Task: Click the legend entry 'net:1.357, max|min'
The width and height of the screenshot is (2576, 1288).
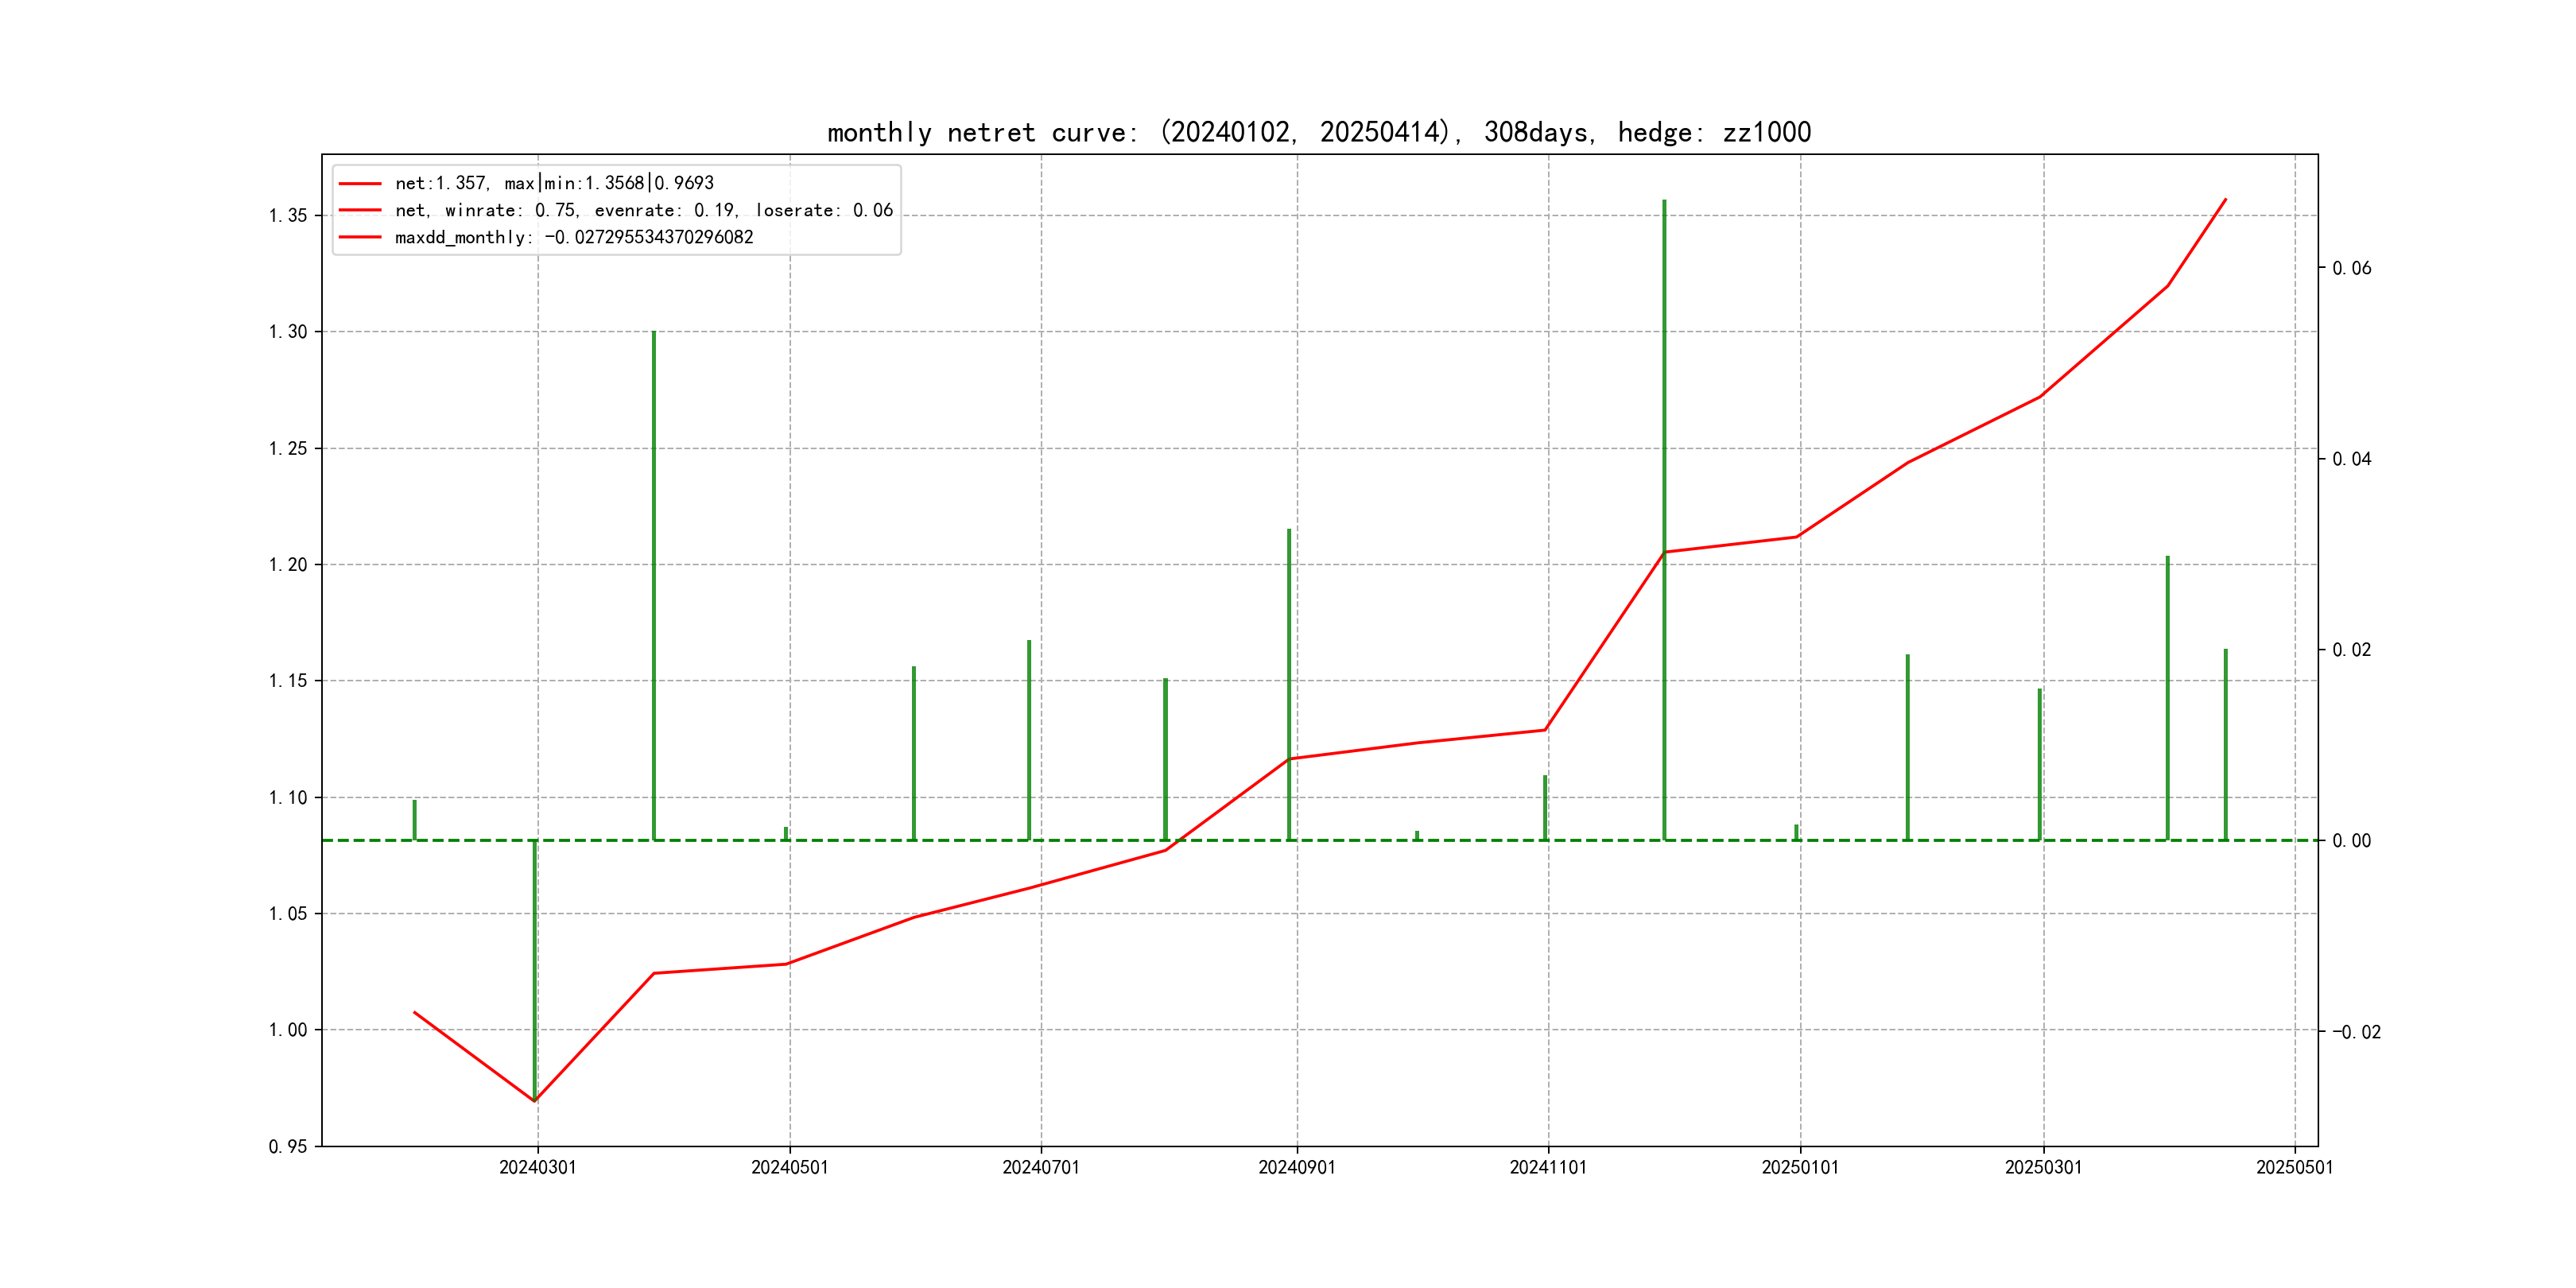Action: (554, 183)
